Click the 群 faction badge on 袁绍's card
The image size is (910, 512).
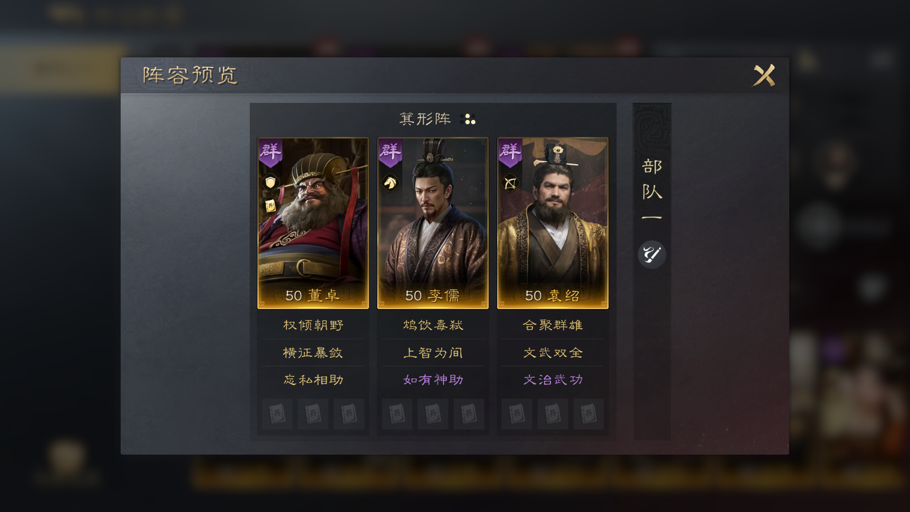[x=510, y=153]
